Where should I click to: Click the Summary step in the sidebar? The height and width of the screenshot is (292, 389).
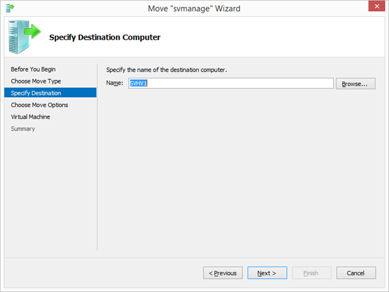click(23, 129)
